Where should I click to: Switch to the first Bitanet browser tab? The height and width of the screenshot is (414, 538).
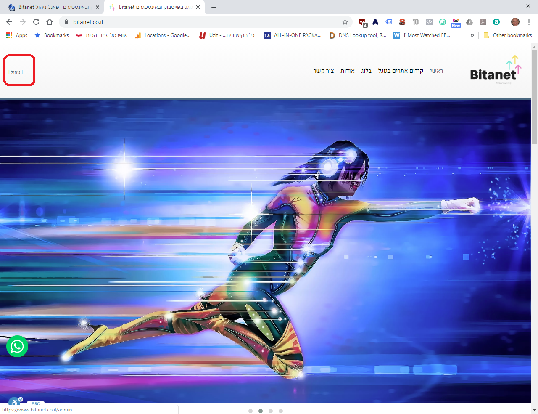coord(53,7)
